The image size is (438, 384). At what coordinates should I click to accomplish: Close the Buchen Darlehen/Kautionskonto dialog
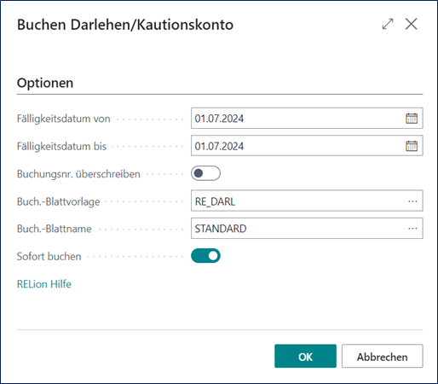411,24
